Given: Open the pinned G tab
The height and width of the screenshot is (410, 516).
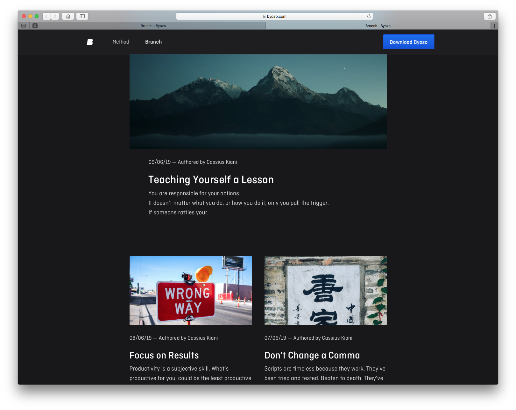Looking at the screenshot, I should click(35, 26).
